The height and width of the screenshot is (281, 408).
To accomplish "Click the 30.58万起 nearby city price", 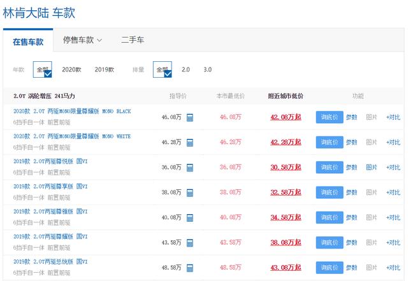I will coord(286,168).
